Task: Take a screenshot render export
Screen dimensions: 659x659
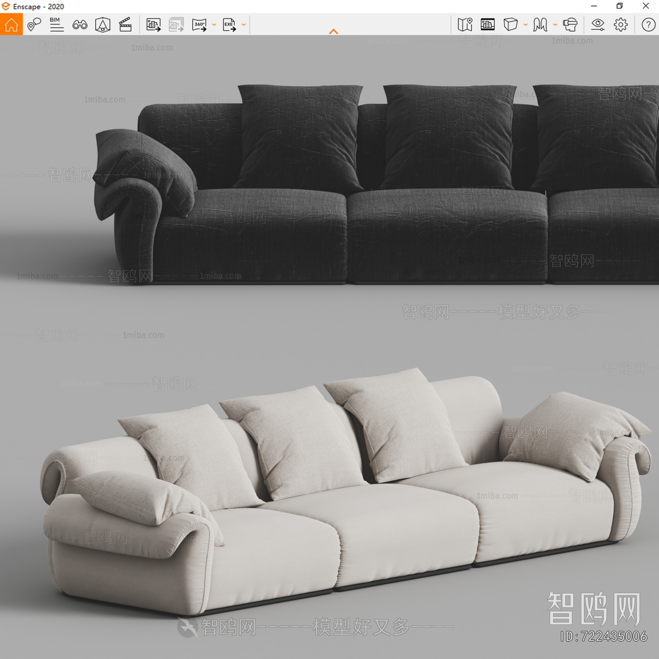Action: (x=154, y=25)
